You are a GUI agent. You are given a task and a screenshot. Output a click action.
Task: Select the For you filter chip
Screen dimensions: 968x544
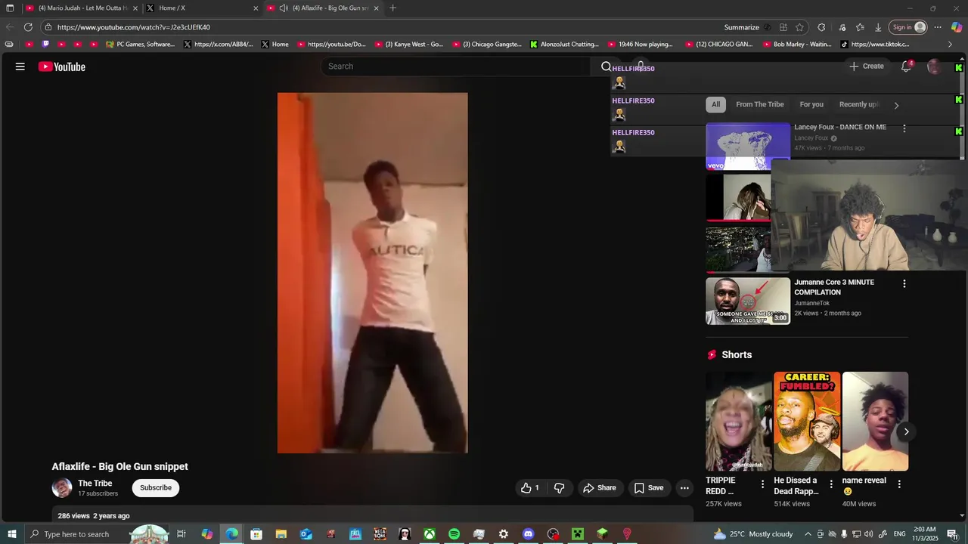click(x=811, y=105)
